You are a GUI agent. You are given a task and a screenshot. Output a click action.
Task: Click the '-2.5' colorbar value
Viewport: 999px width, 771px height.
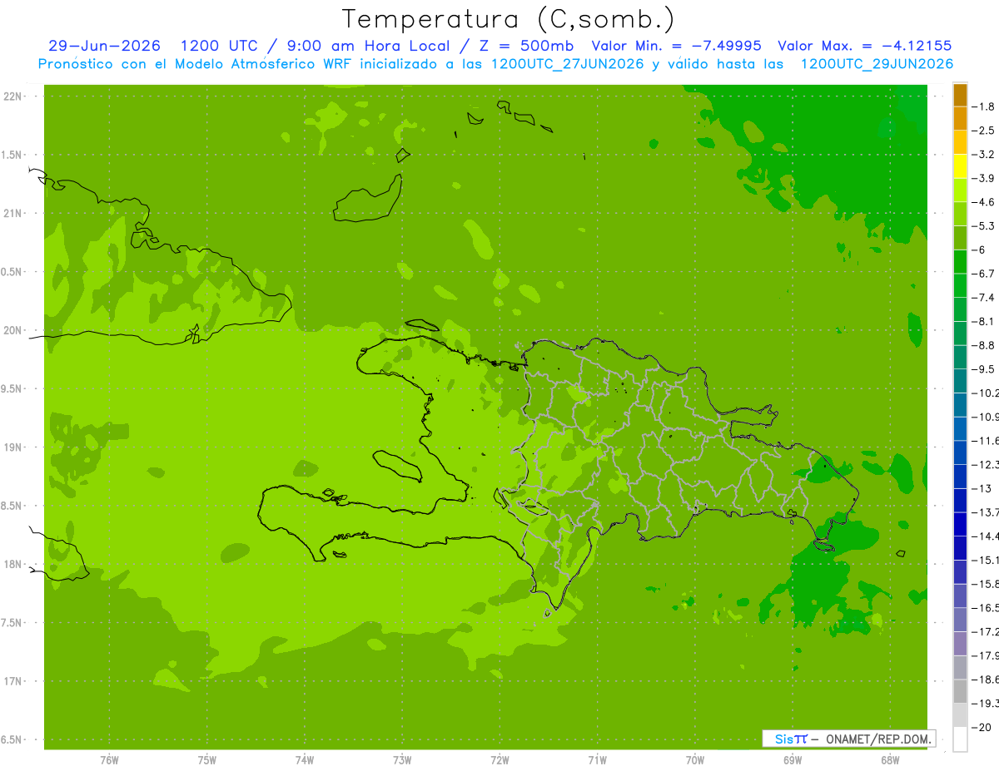pyautogui.click(x=984, y=131)
